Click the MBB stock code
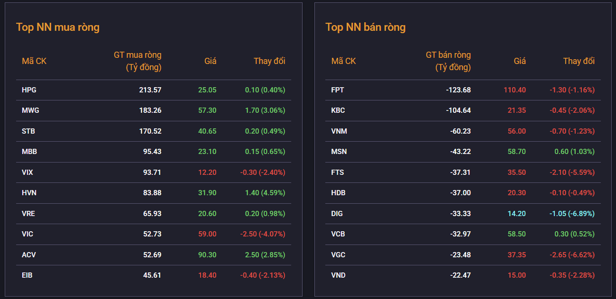The height and width of the screenshot is (299, 616). [x=29, y=152]
